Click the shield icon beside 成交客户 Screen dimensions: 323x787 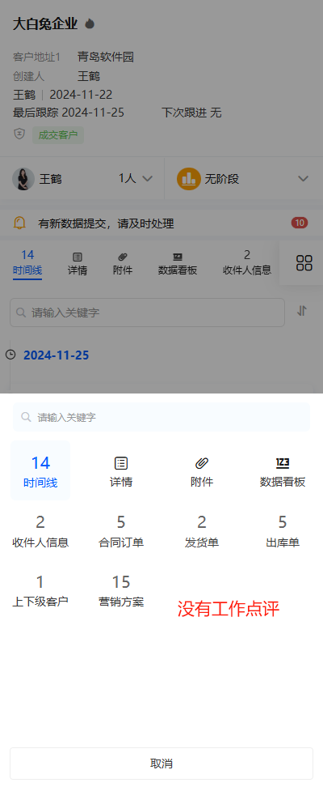19,134
